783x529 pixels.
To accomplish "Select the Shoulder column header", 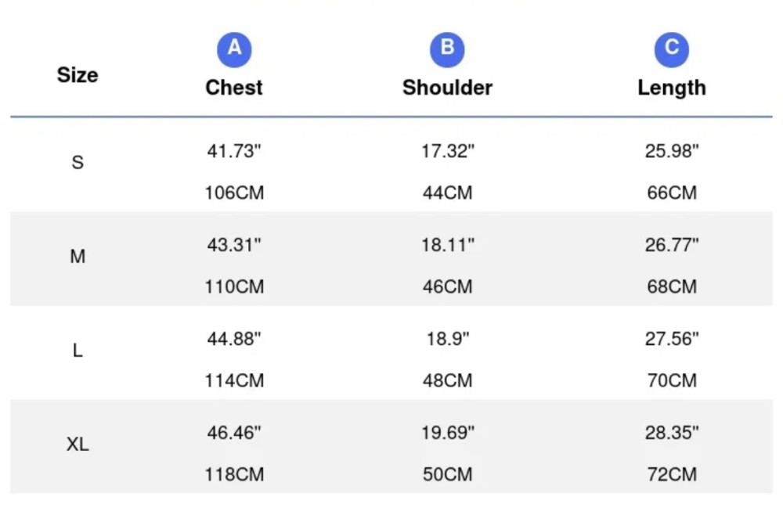I will (447, 88).
